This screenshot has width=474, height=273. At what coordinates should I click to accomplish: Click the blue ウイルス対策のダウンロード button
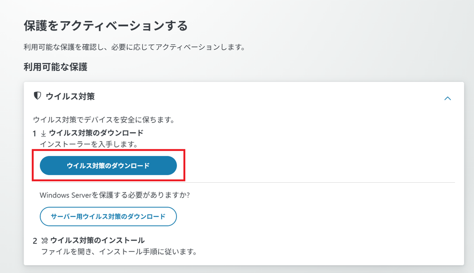tap(108, 165)
